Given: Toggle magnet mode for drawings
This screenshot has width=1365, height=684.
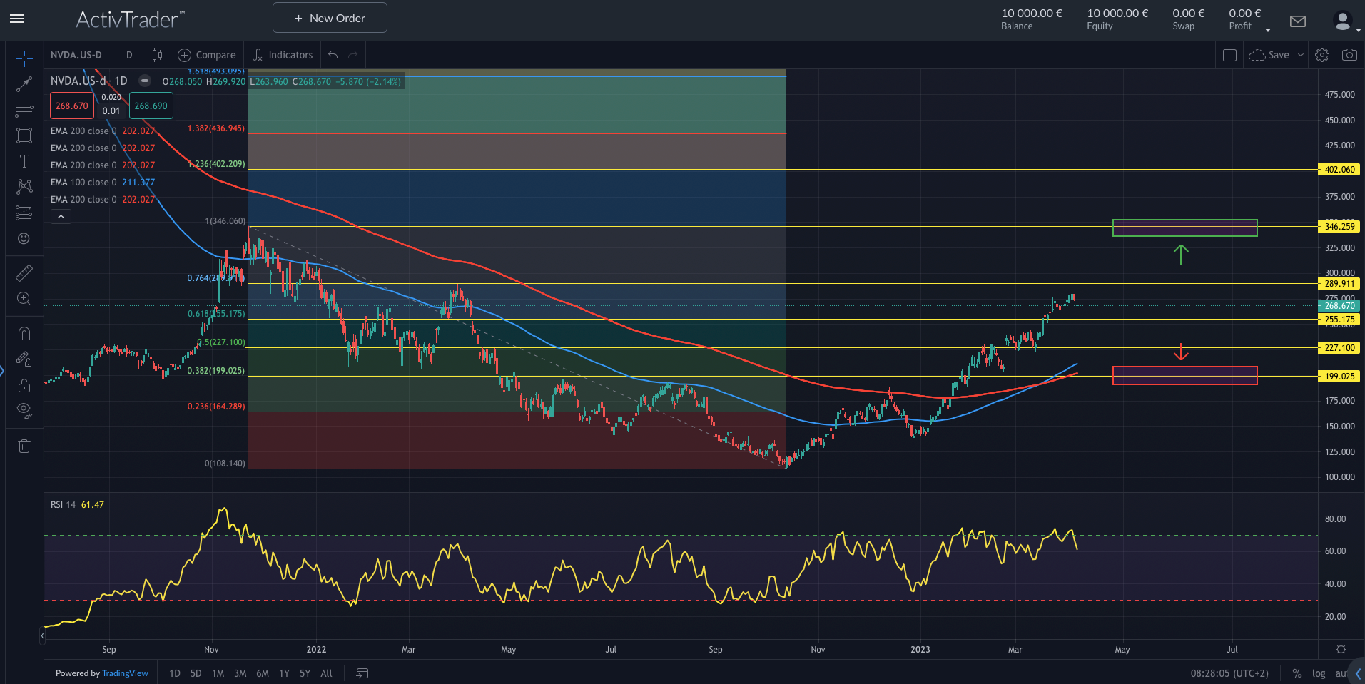Looking at the screenshot, I should click(24, 332).
